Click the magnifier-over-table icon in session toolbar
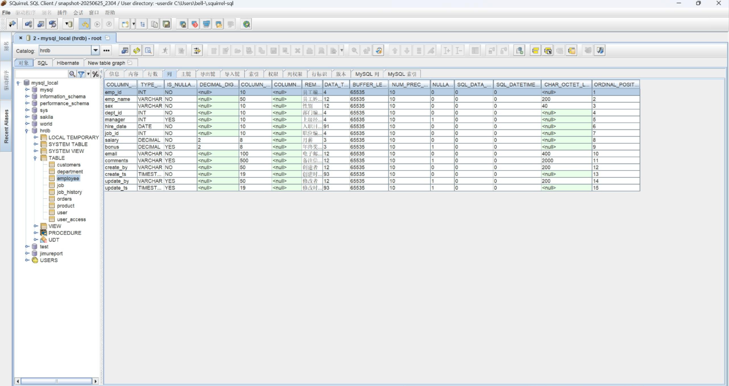This screenshot has width=729, height=386. pyautogui.click(x=148, y=51)
